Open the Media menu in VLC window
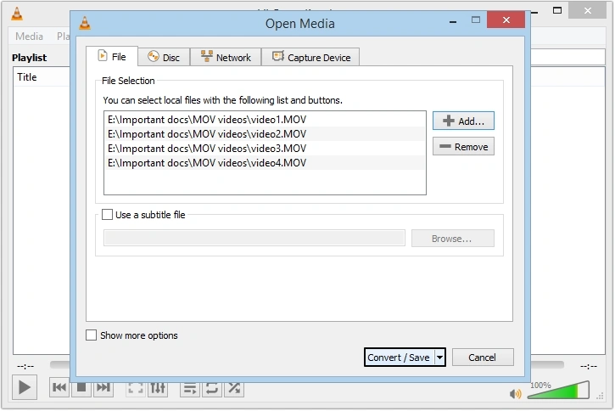Viewport: 615px width, 411px height. coord(29,37)
